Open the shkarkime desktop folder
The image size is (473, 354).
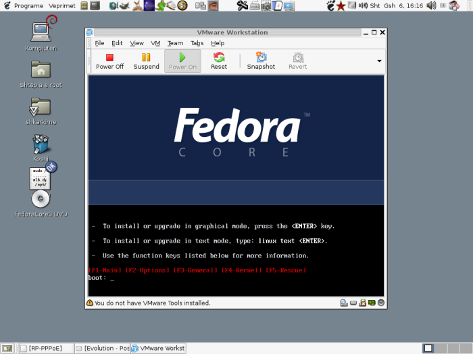(x=41, y=111)
